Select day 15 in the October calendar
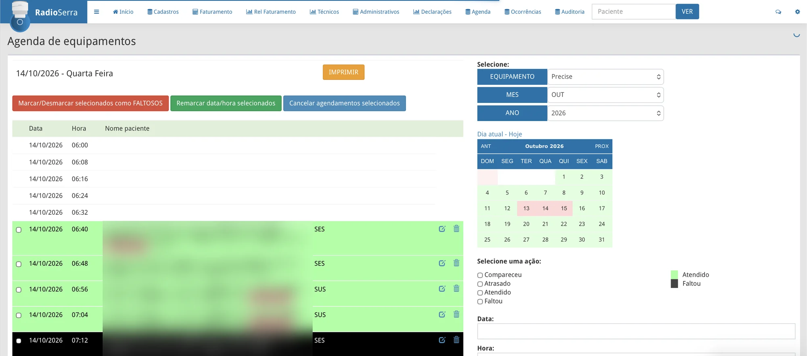 564,208
